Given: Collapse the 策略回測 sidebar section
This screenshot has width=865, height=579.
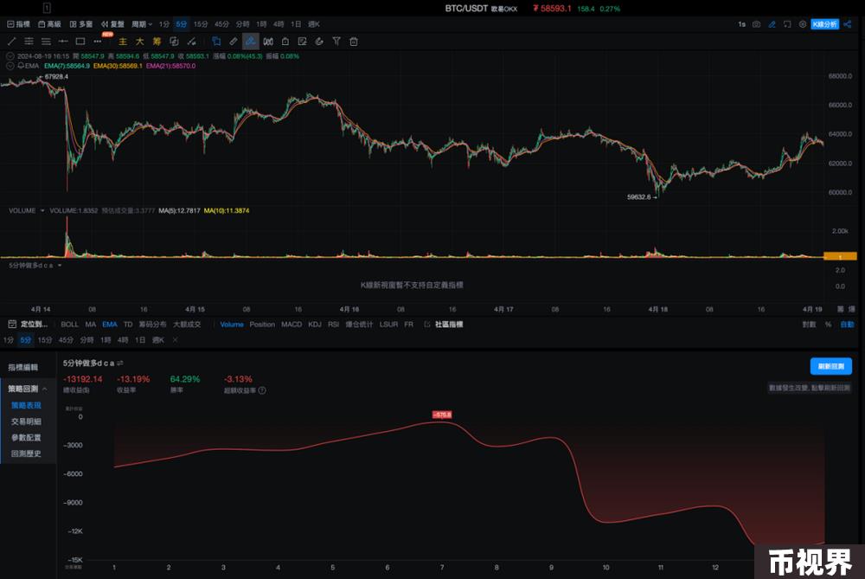Looking at the screenshot, I should tap(44, 389).
